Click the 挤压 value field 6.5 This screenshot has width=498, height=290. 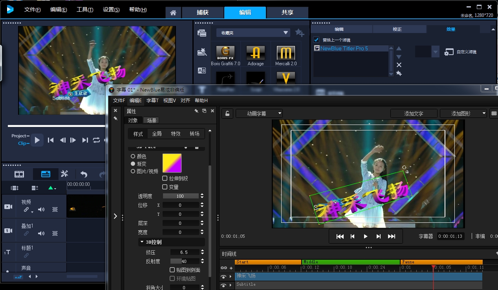tap(185, 252)
